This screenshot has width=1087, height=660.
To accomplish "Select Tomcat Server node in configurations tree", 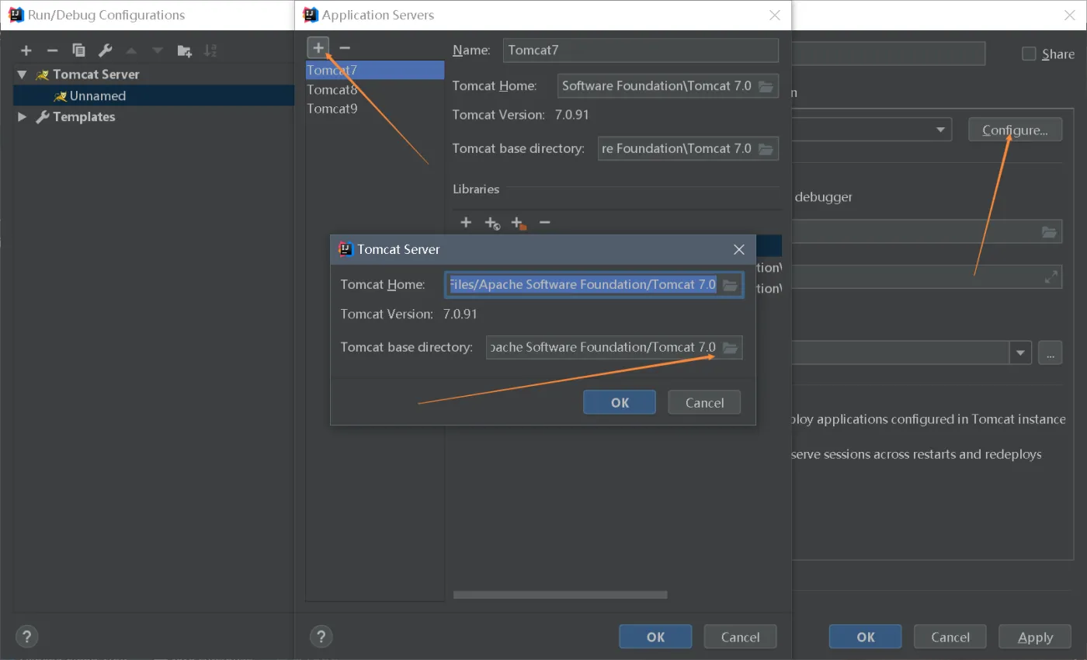I will click(x=96, y=75).
